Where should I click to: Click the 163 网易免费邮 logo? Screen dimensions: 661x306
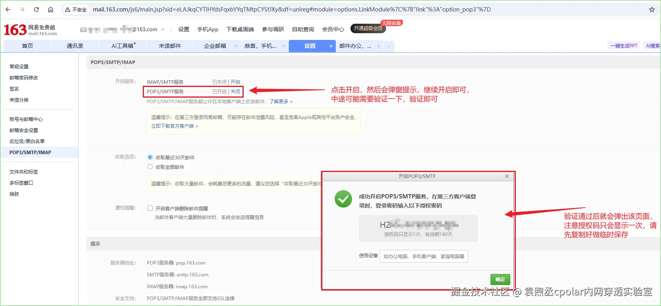30,30
